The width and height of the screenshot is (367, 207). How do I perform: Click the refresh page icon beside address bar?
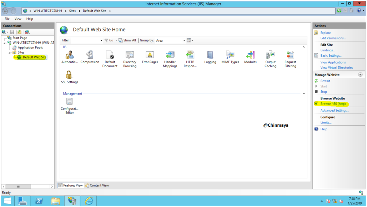[339, 10]
